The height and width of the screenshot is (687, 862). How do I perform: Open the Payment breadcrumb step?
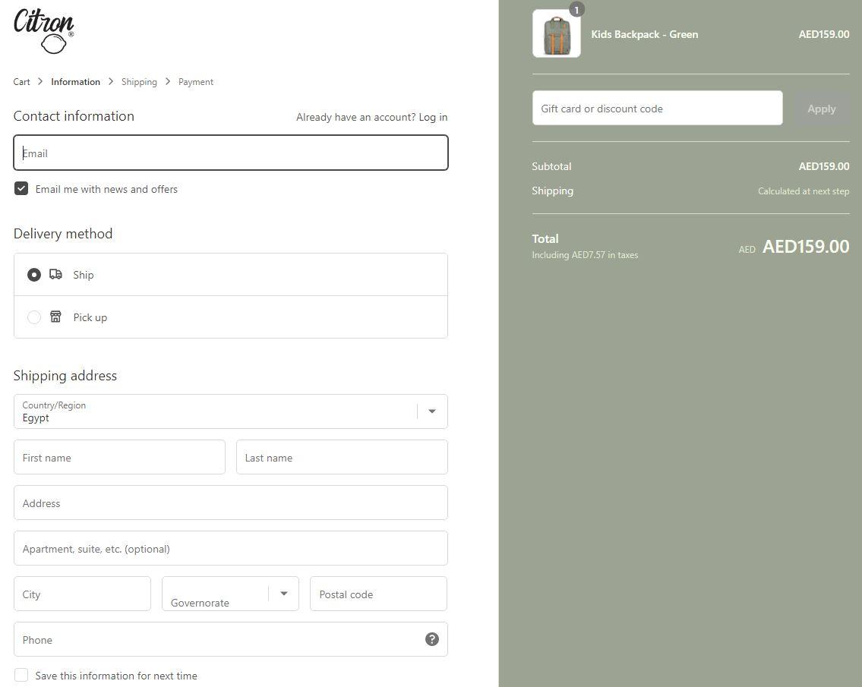click(196, 82)
